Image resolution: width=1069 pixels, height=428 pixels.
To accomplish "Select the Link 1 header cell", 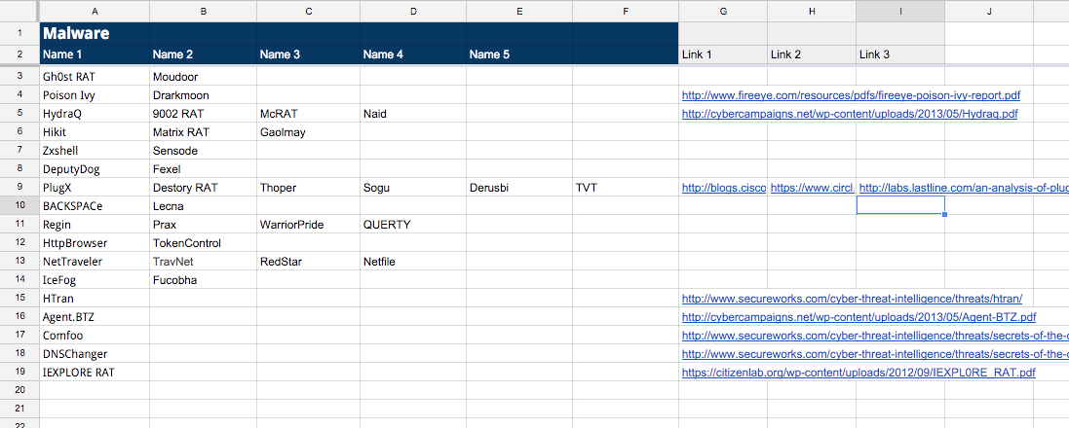I will coord(723,54).
